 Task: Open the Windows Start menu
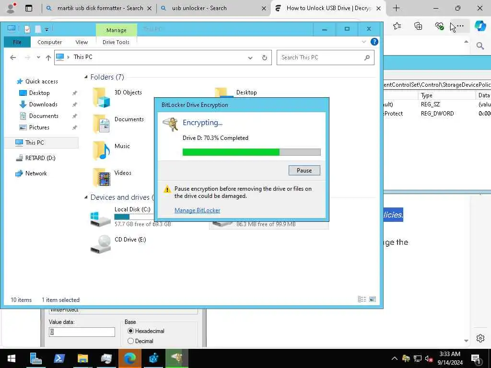(x=12, y=358)
